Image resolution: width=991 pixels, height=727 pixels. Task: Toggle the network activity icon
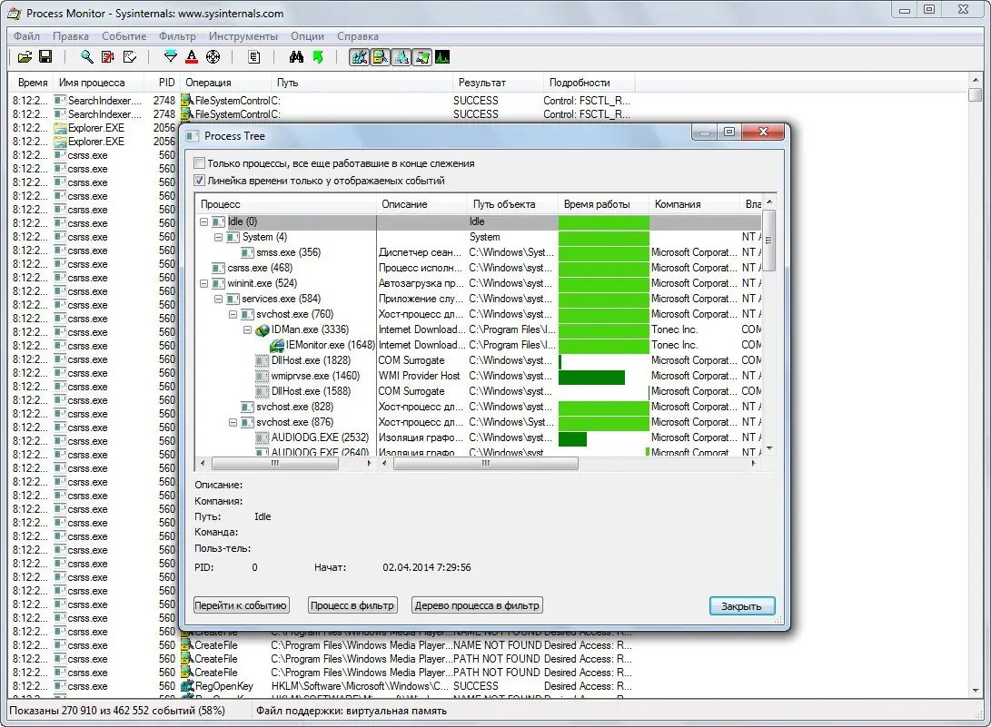401,57
